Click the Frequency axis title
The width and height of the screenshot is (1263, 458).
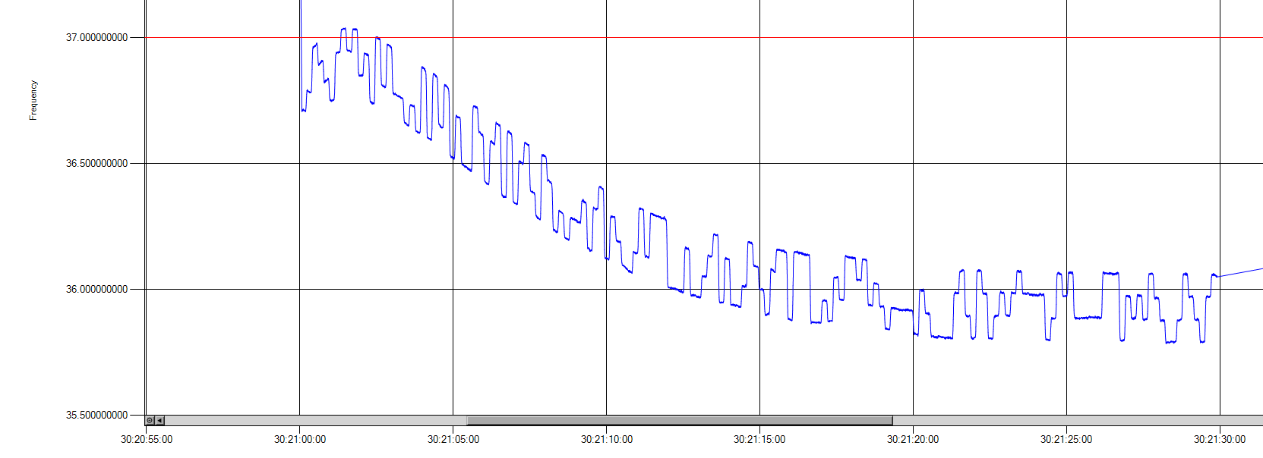[x=33, y=100]
